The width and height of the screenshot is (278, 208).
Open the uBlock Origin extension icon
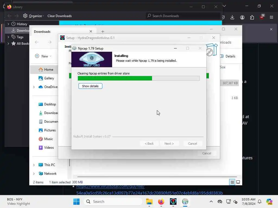(x=262, y=17)
